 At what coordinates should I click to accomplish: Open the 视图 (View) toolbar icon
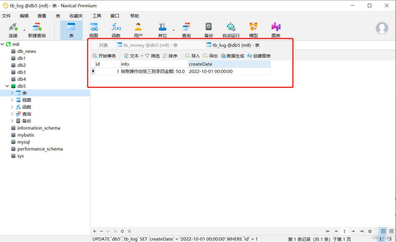pos(94,30)
